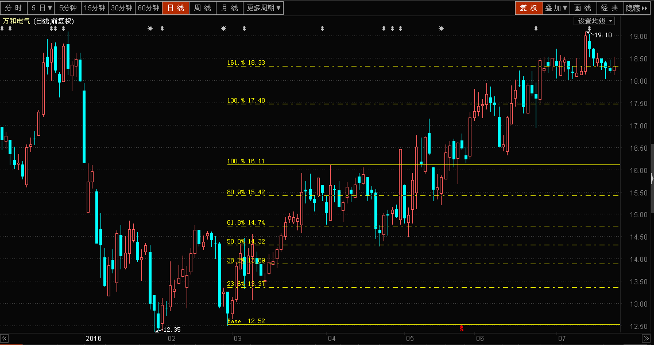Click the 画线 drawing tools button

pos(582,8)
